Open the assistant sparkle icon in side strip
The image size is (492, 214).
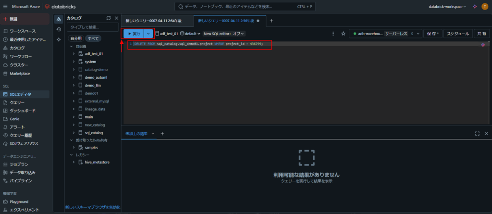tap(59, 39)
